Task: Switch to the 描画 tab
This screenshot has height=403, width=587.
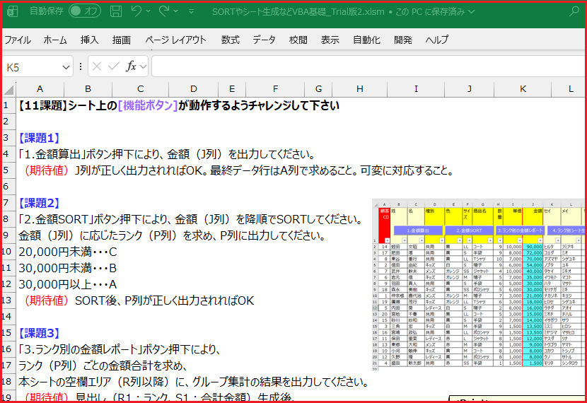Action: click(x=122, y=40)
